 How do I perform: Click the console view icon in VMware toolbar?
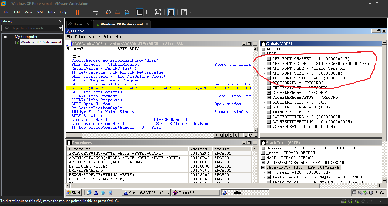click(x=171, y=12)
